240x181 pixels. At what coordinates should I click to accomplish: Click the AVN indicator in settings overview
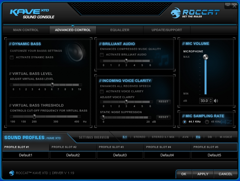(186, 137)
